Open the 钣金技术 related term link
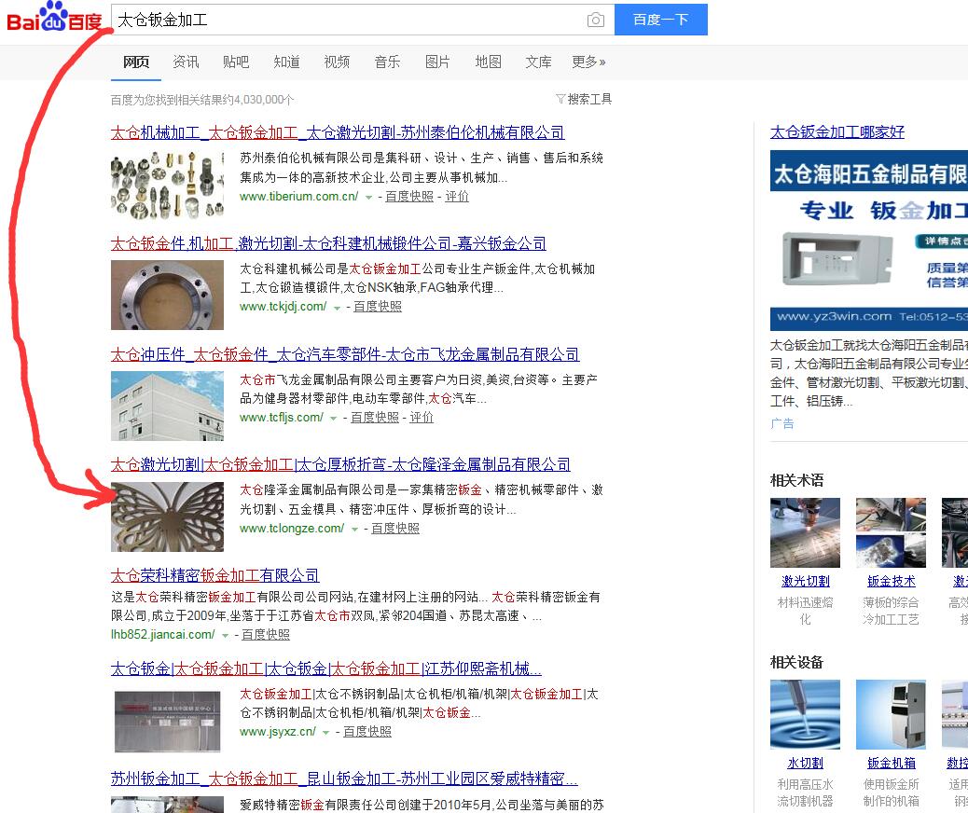 (x=892, y=582)
